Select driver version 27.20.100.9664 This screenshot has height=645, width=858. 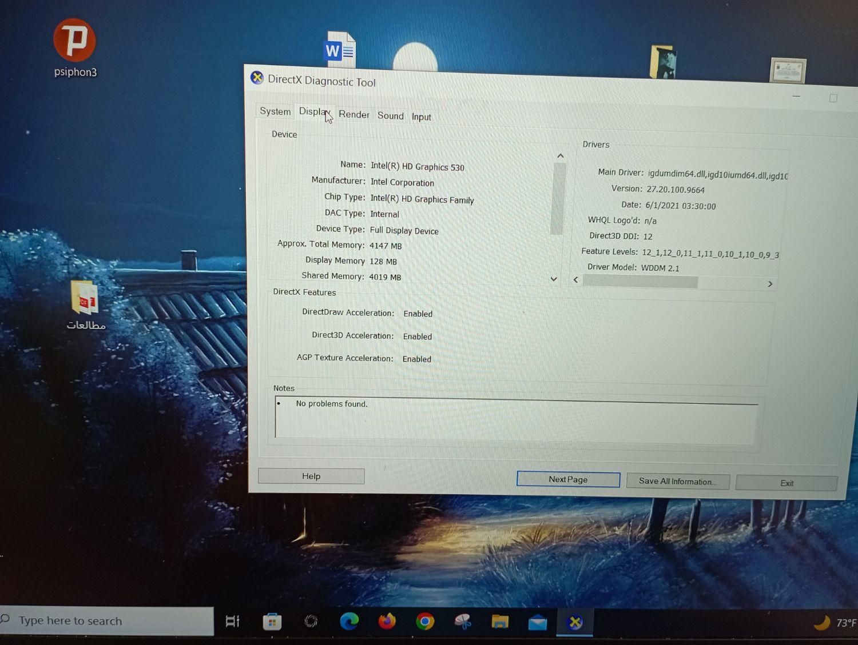[x=676, y=189]
